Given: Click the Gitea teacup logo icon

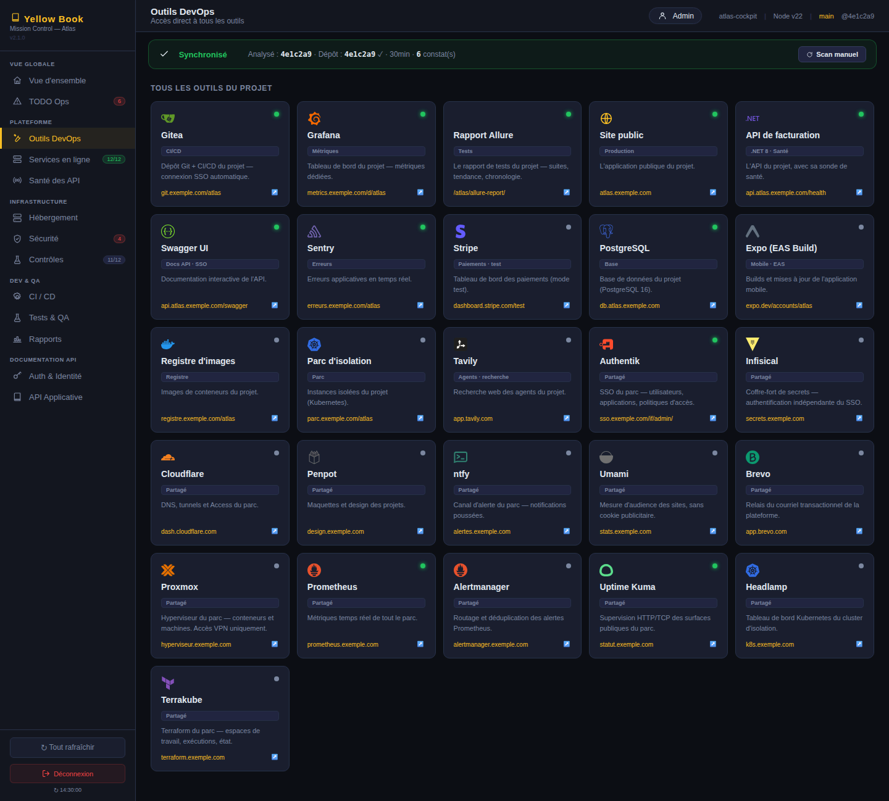Looking at the screenshot, I should point(168,118).
